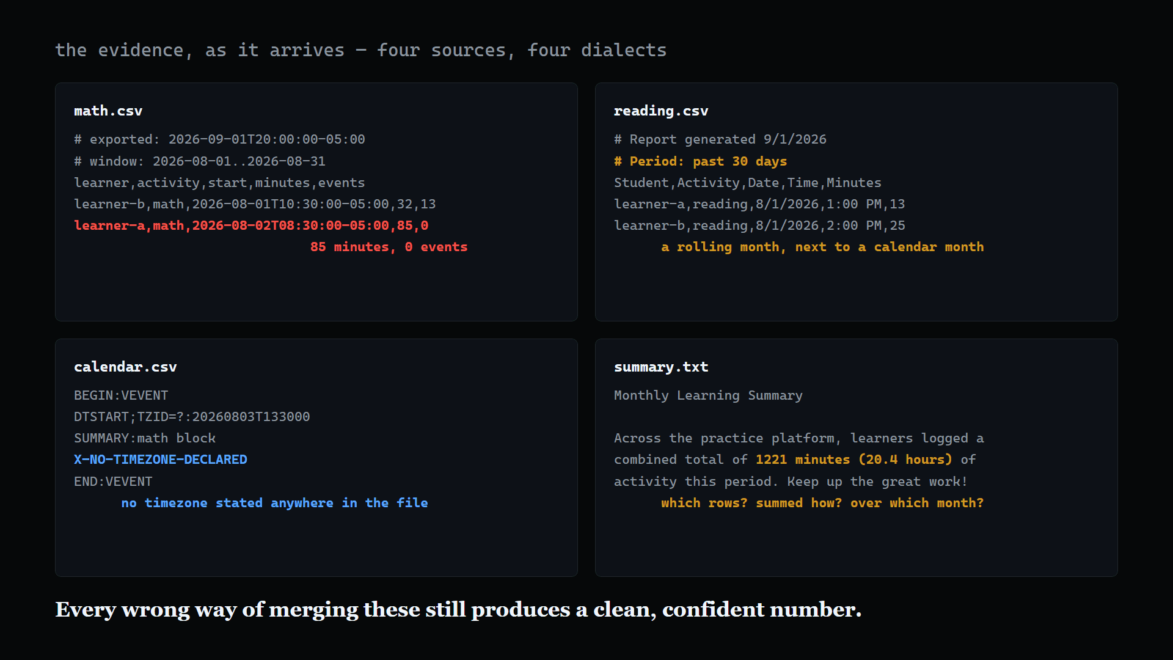This screenshot has height=660, width=1173.
Task: Click the '# Period: past 30 days' line
Action: click(701, 161)
